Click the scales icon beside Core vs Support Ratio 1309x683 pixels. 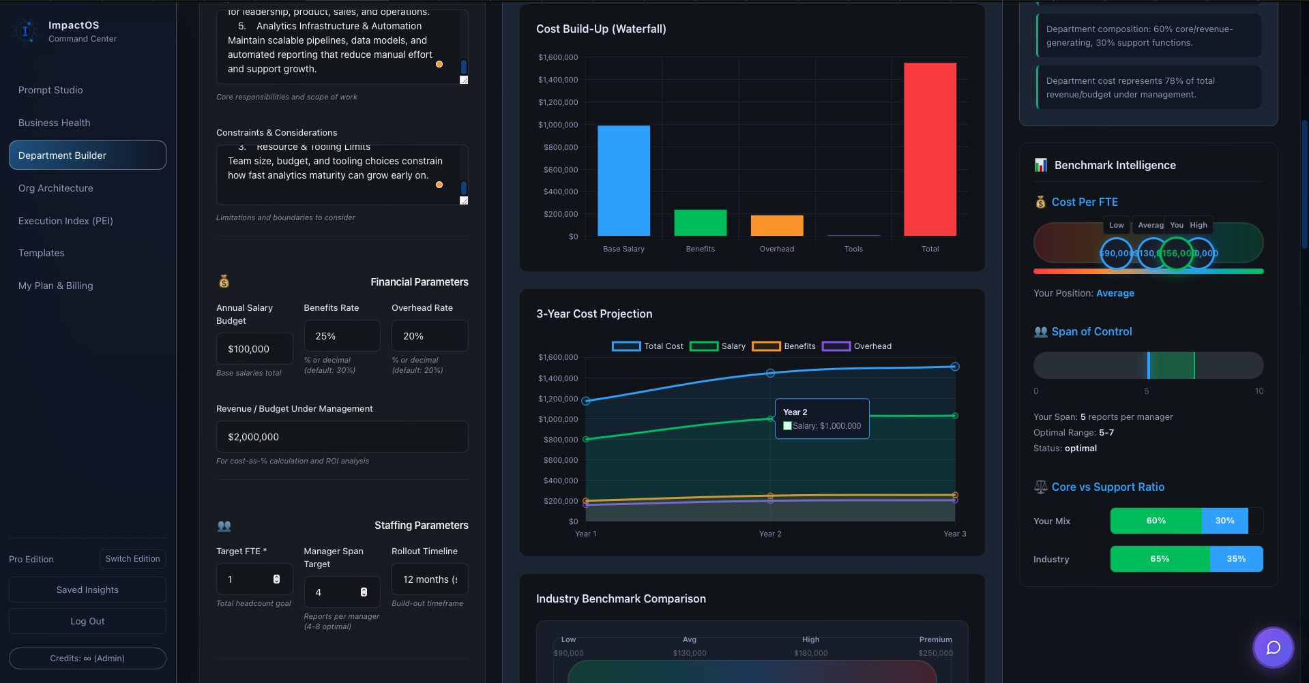coord(1041,487)
